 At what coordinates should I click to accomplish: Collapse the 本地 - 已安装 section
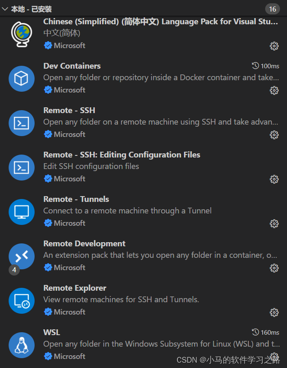6,9
